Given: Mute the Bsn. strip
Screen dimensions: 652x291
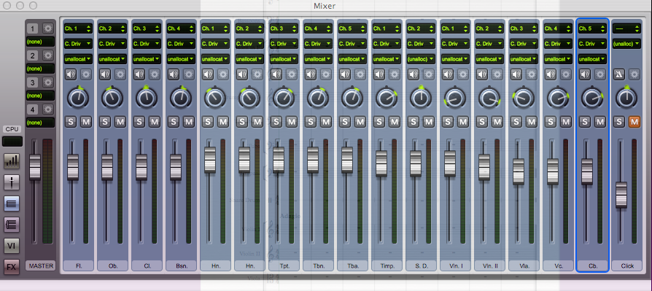Looking at the screenshot, I should pos(188,122).
